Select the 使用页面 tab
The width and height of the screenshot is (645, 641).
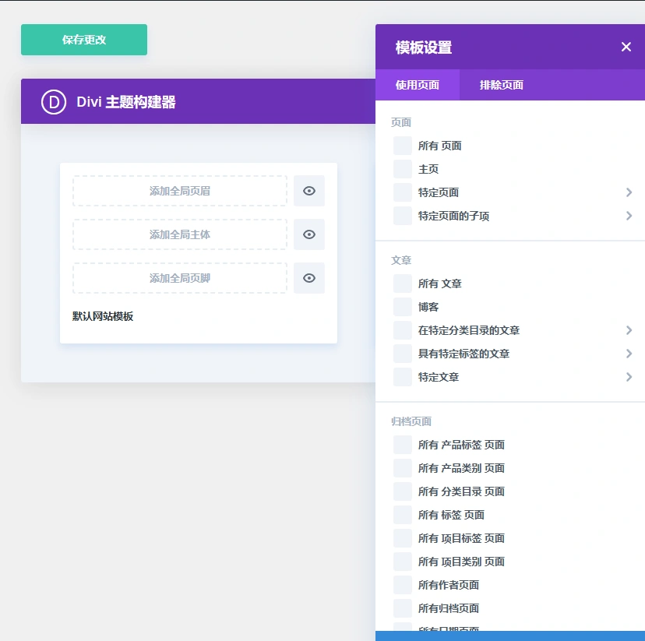point(418,84)
